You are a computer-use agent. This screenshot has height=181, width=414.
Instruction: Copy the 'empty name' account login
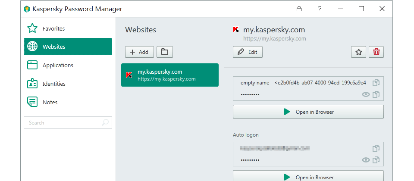point(376,83)
